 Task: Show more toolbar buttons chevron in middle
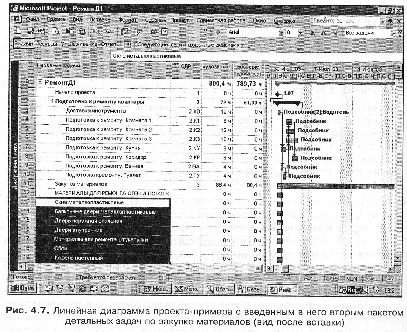[205, 32]
